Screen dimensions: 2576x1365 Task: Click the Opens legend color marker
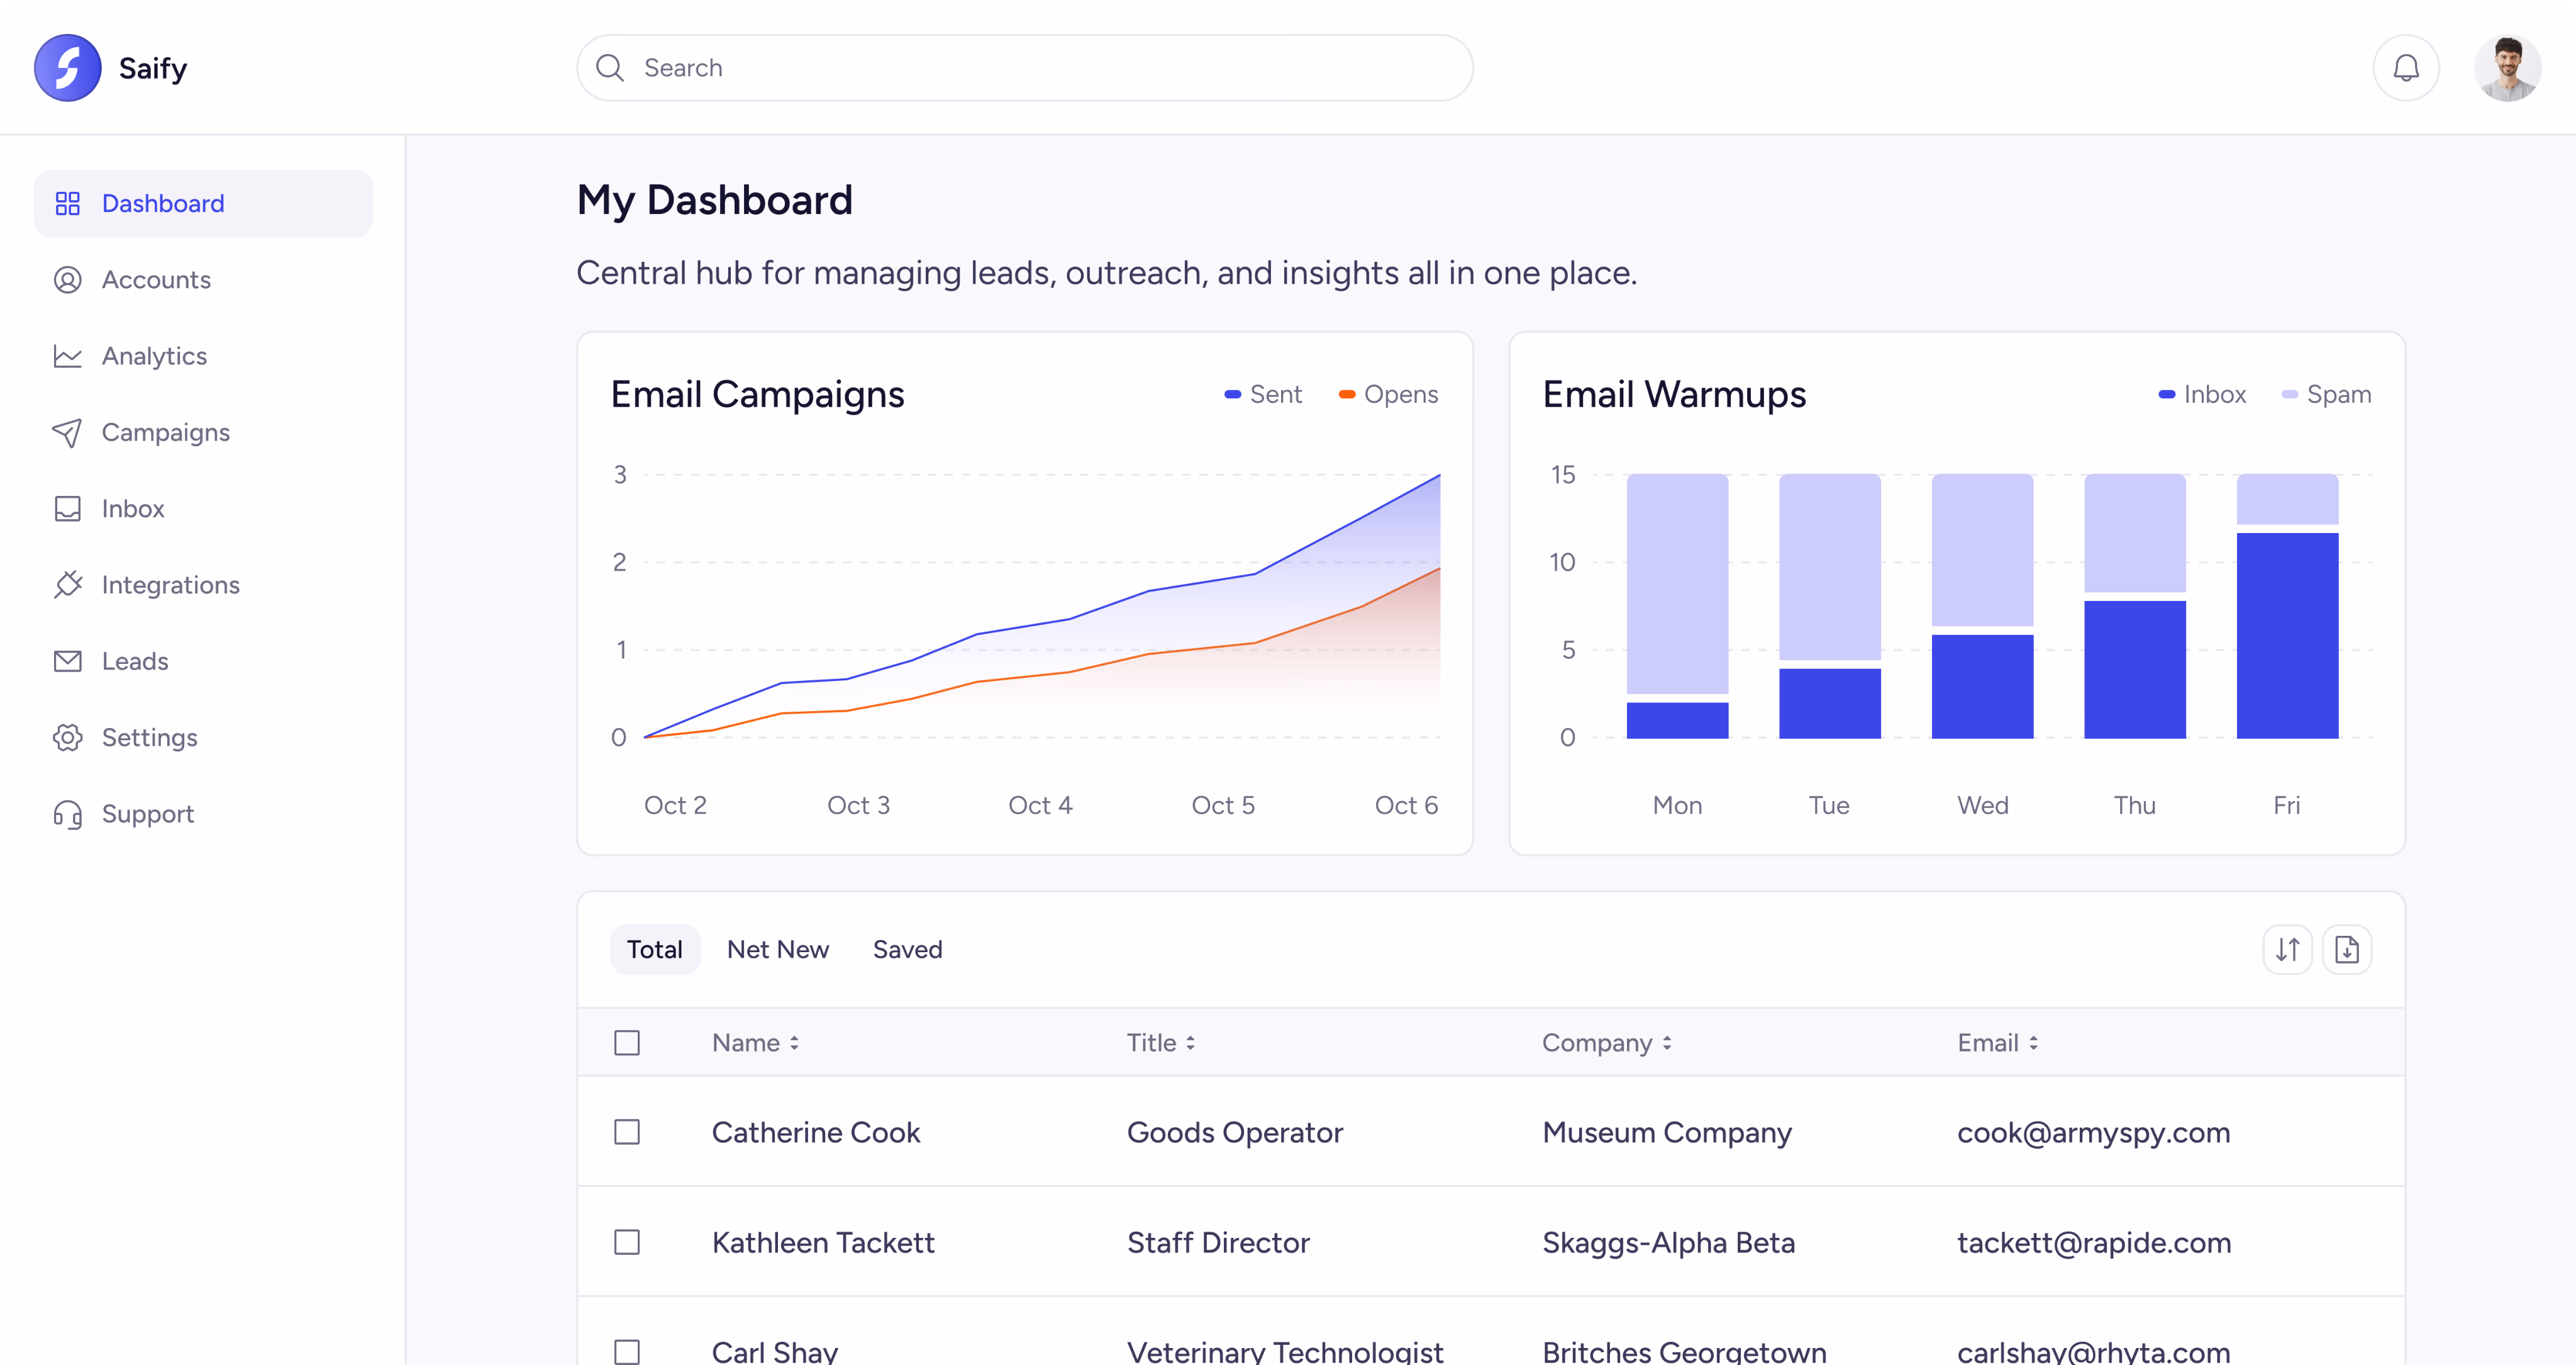[x=1347, y=395]
